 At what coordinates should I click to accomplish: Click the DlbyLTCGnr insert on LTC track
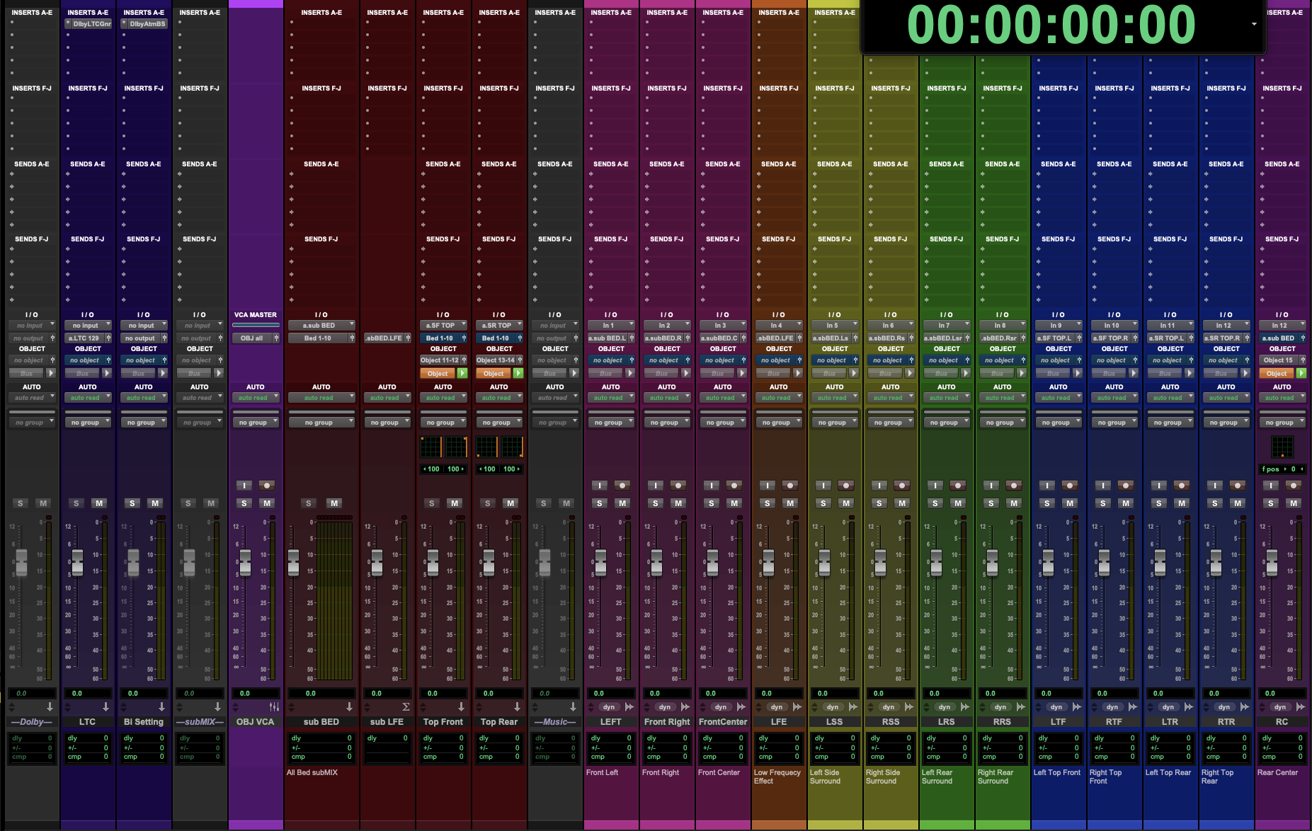coord(91,24)
